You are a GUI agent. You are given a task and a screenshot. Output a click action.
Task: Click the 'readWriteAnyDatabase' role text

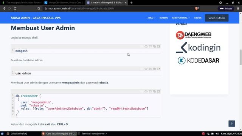pyautogui.click(x=128, y=109)
